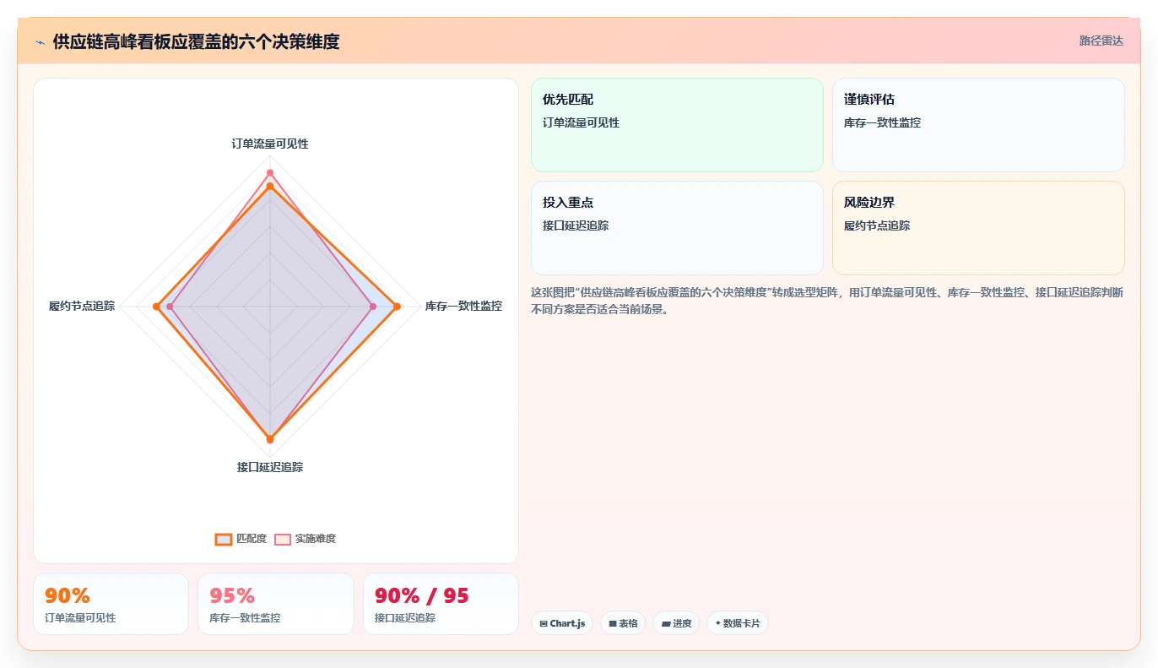Open the 优先匹配 card
The image size is (1158, 668).
676,125
